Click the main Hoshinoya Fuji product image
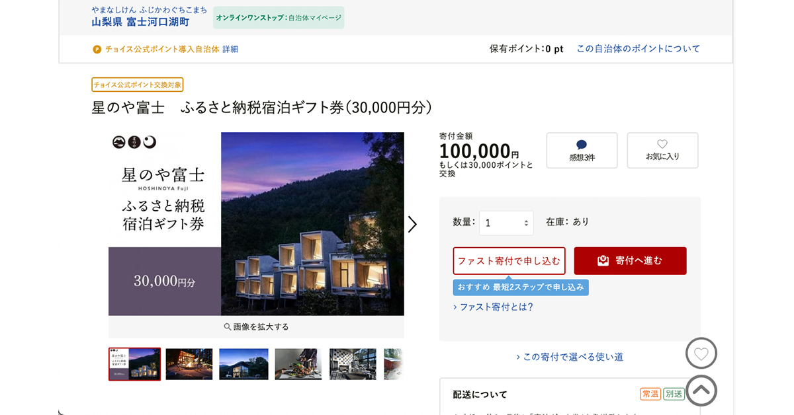 [x=256, y=223]
